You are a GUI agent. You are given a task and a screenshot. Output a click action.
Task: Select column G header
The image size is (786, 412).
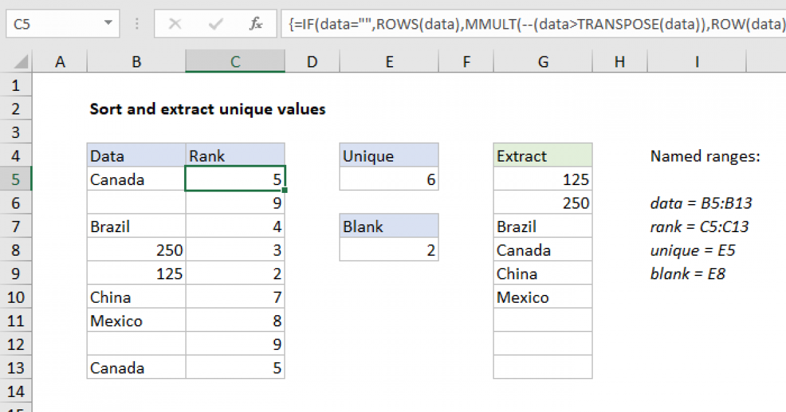(x=542, y=62)
